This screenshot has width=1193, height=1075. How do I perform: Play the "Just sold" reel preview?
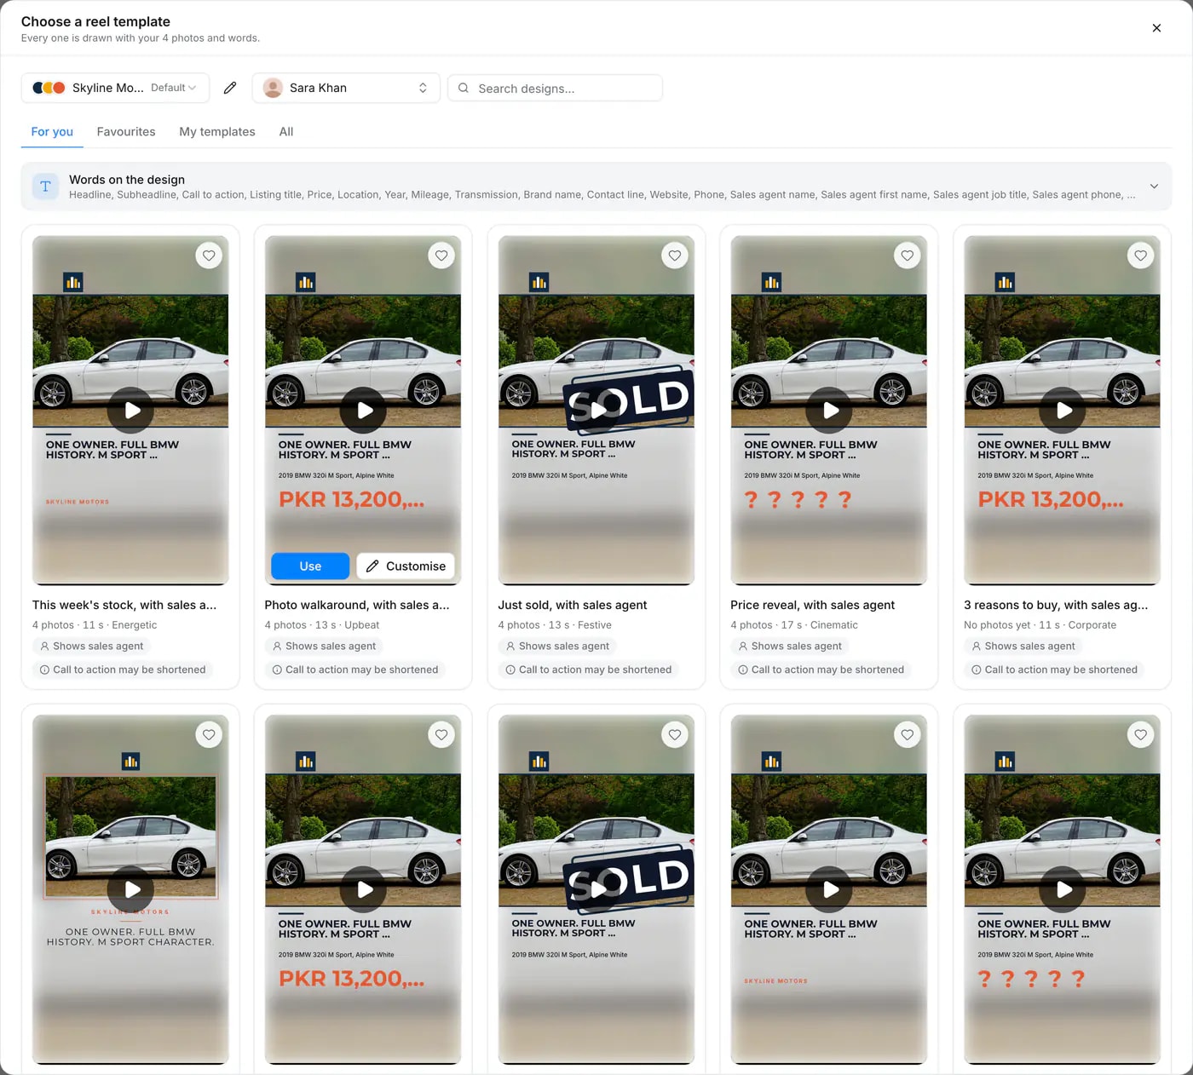pyautogui.click(x=596, y=410)
